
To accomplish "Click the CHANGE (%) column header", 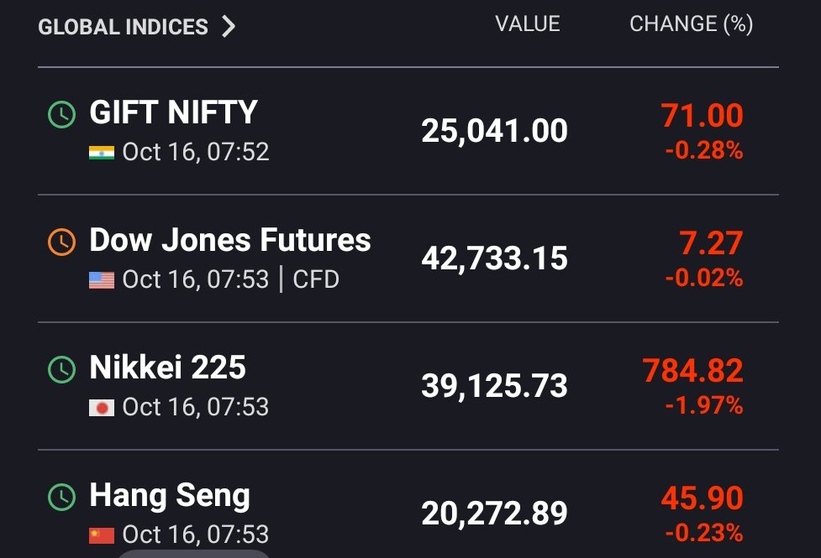I will (x=691, y=24).
